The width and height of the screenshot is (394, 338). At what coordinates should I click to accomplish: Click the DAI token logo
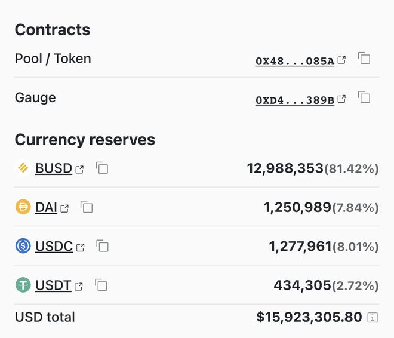click(23, 207)
